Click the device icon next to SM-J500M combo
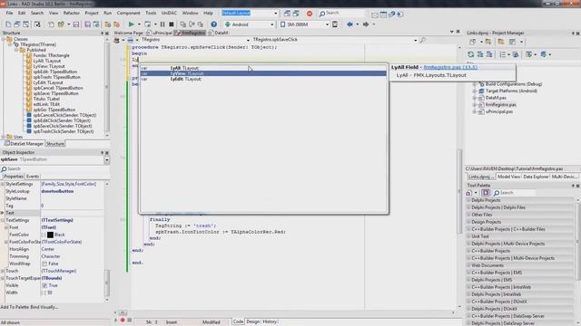Image resolution: width=581 pixels, height=326 pixels. click(x=335, y=24)
